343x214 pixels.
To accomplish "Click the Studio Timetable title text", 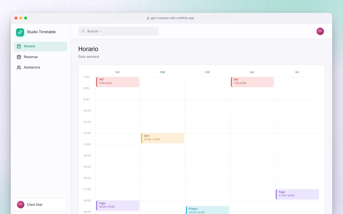I will tap(41, 32).
